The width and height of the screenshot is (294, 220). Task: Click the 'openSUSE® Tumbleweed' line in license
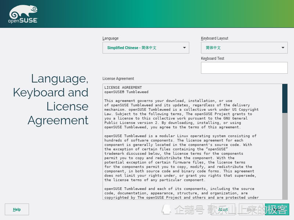click(126, 92)
